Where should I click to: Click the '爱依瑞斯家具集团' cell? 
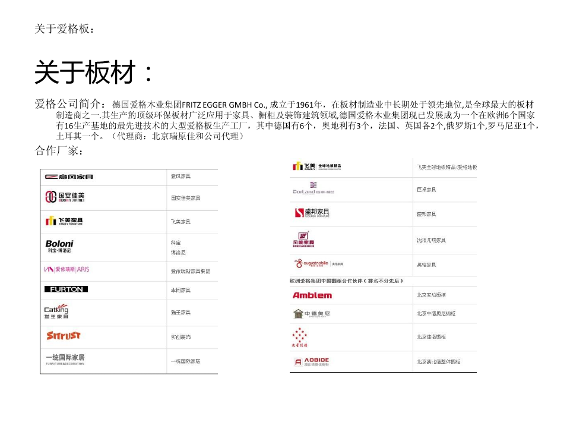click(191, 272)
